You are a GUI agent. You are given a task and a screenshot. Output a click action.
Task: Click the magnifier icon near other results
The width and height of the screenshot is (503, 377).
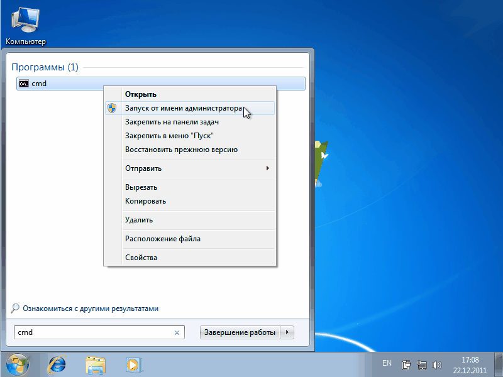(14, 309)
